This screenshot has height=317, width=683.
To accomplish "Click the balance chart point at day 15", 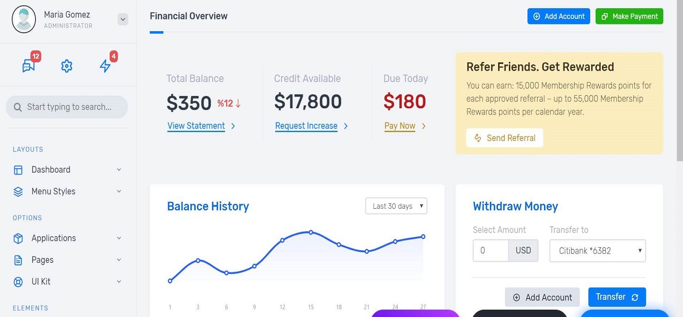I will (x=311, y=232).
